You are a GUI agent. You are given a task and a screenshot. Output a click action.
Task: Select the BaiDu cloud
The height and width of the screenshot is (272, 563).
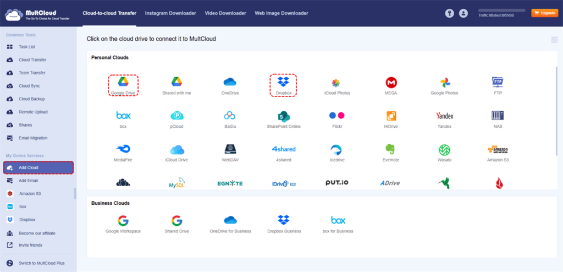tap(230, 119)
